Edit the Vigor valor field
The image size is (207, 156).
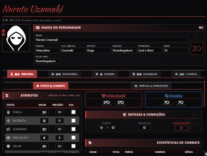tap(44, 146)
